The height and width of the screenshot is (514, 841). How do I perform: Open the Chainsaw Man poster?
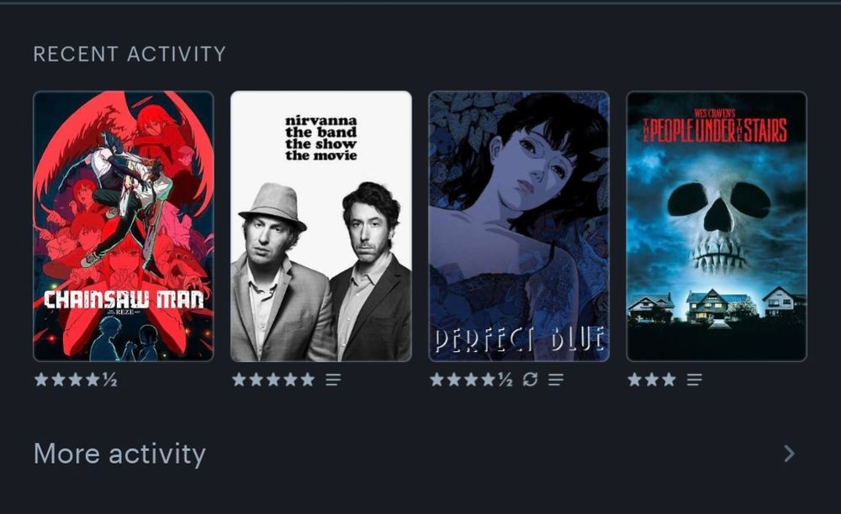(x=124, y=227)
